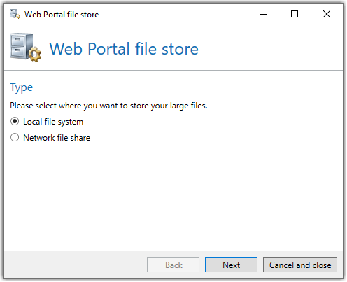Proceed with the Next button

click(x=231, y=265)
